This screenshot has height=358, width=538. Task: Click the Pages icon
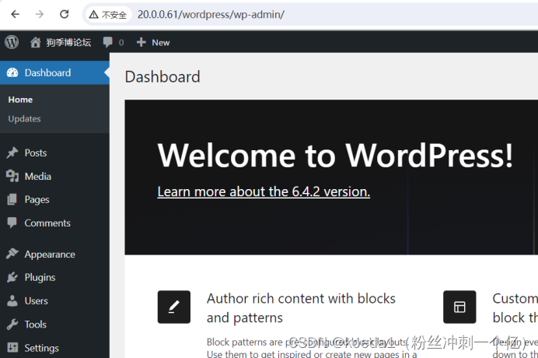(x=12, y=199)
